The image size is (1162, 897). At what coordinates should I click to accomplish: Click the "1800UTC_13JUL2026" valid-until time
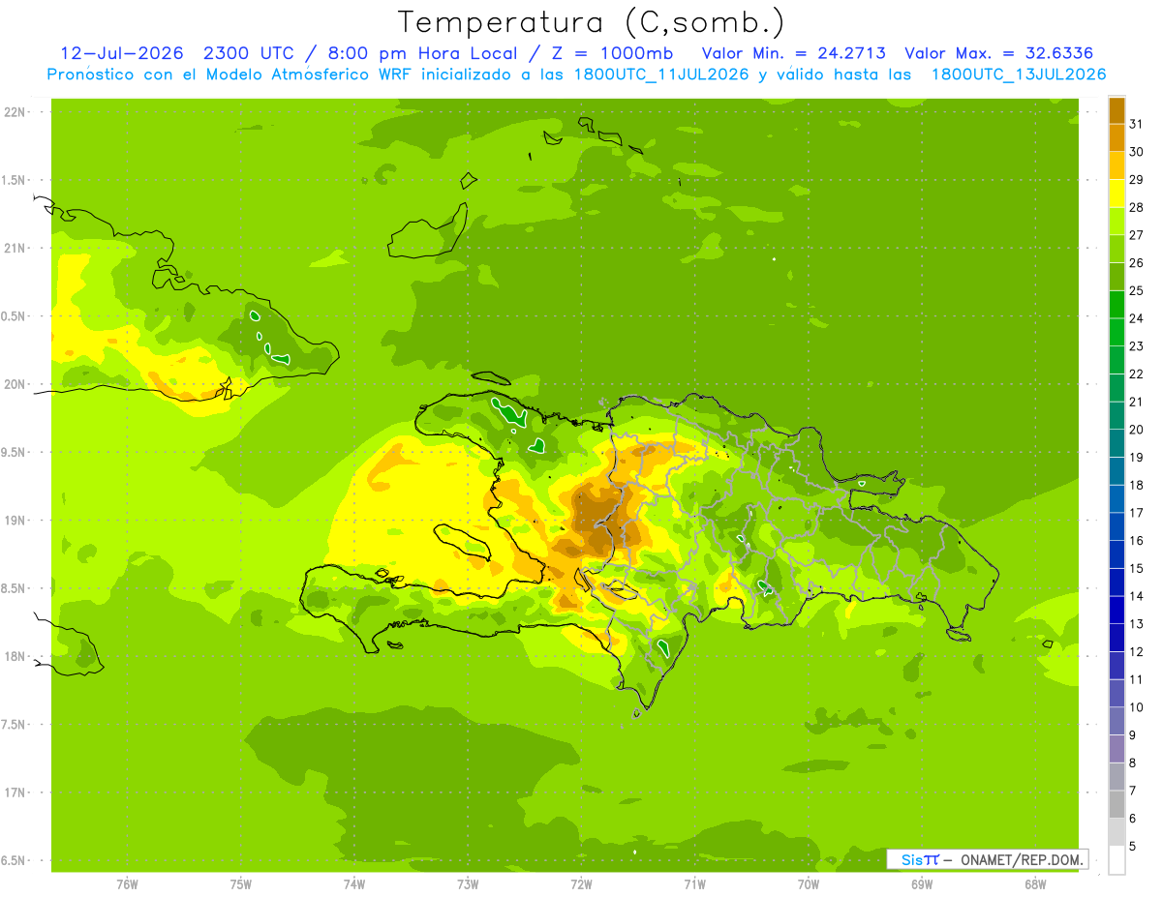point(1018,75)
